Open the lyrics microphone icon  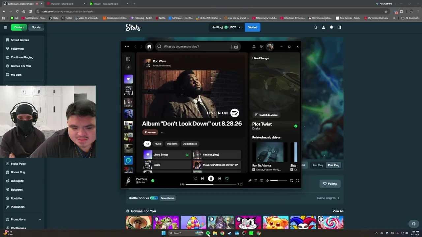pos(250,181)
